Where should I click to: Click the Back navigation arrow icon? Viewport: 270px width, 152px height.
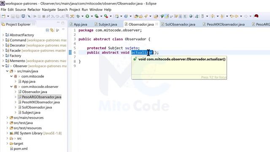(236, 16)
